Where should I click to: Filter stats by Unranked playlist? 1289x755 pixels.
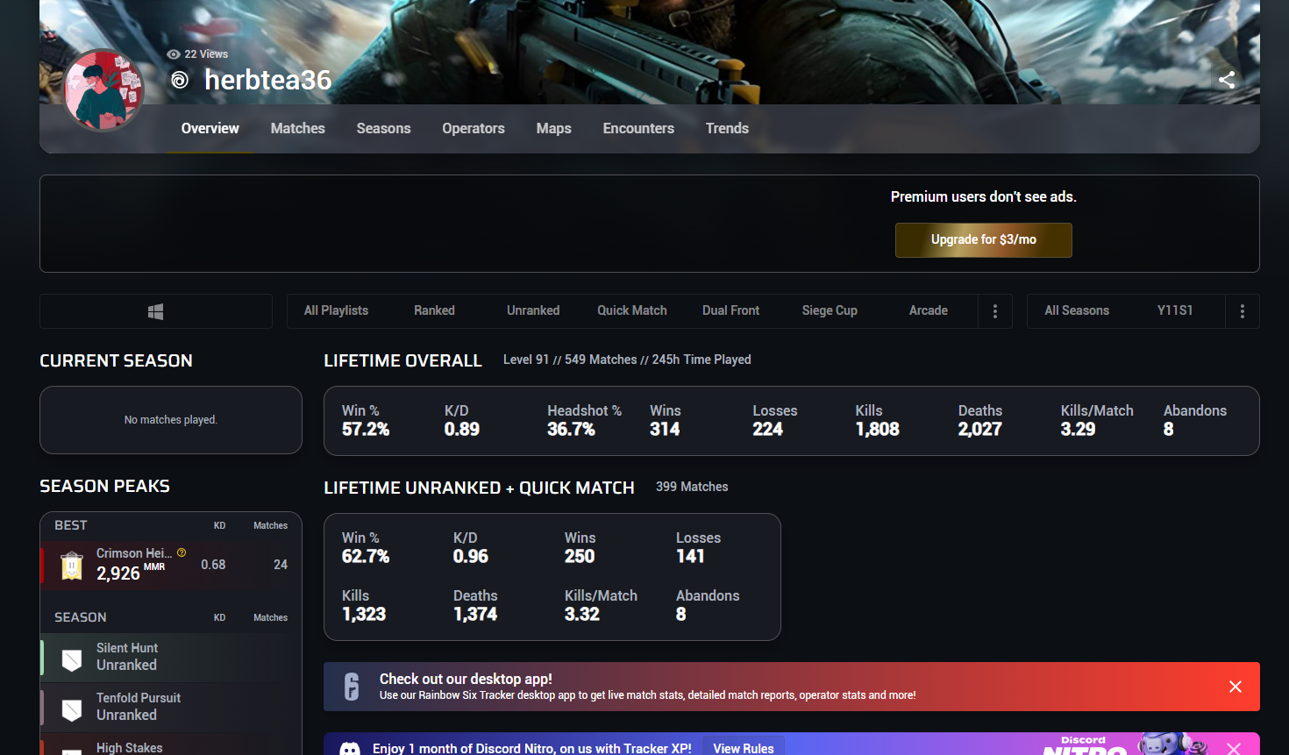click(533, 310)
